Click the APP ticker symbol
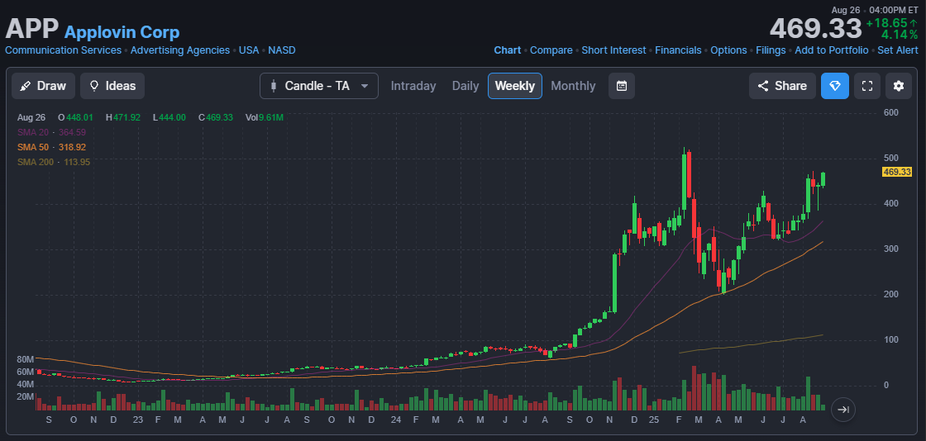The image size is (926, 441). [x=32, y=29]
